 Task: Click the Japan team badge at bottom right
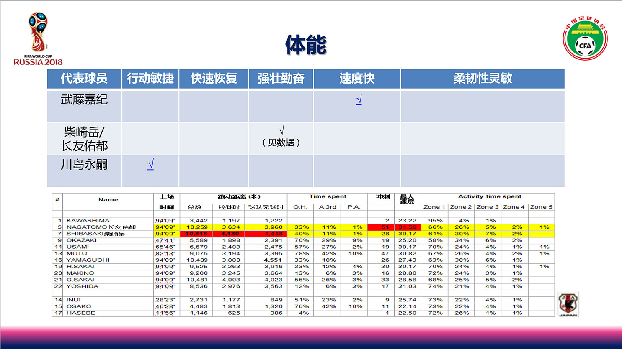tap(568, 304)
